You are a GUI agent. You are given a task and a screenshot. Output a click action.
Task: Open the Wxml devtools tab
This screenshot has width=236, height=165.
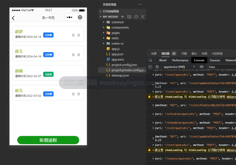163,60
